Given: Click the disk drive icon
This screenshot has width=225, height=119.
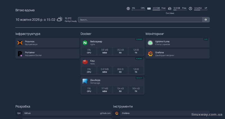Looking at the screenshot, I should [170, 9].
